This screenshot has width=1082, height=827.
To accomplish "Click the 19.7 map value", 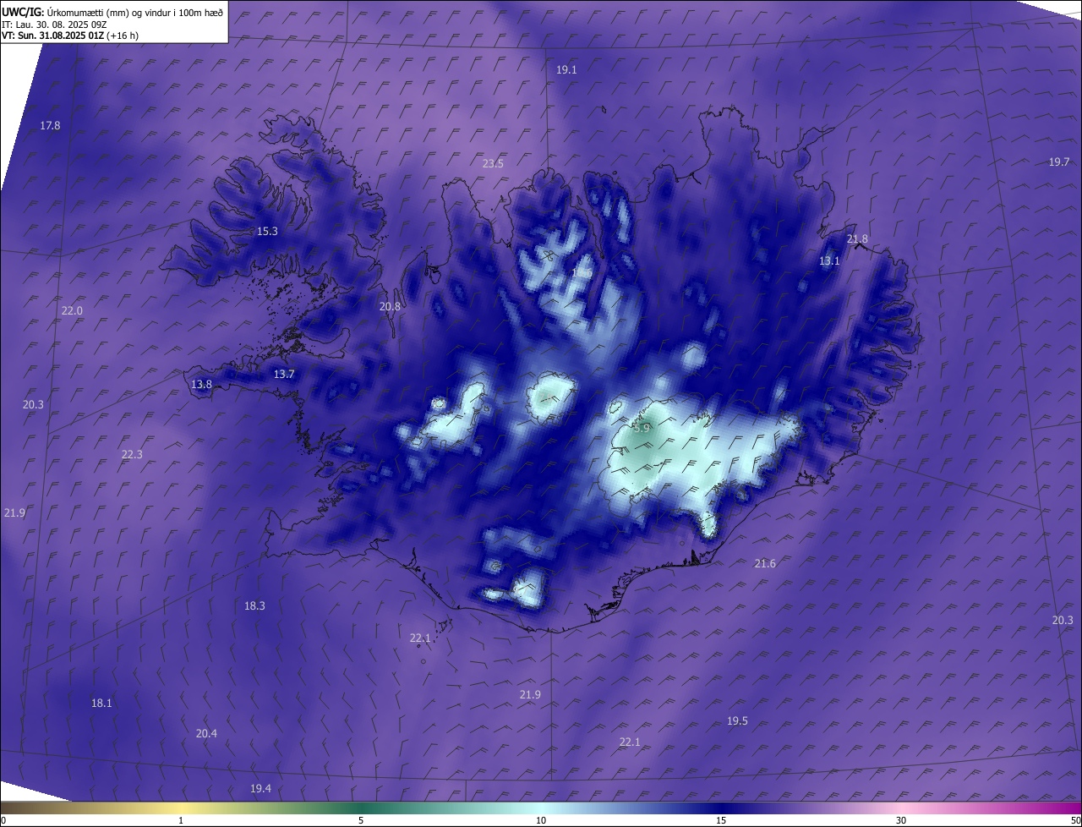I will coord(1059,162).
